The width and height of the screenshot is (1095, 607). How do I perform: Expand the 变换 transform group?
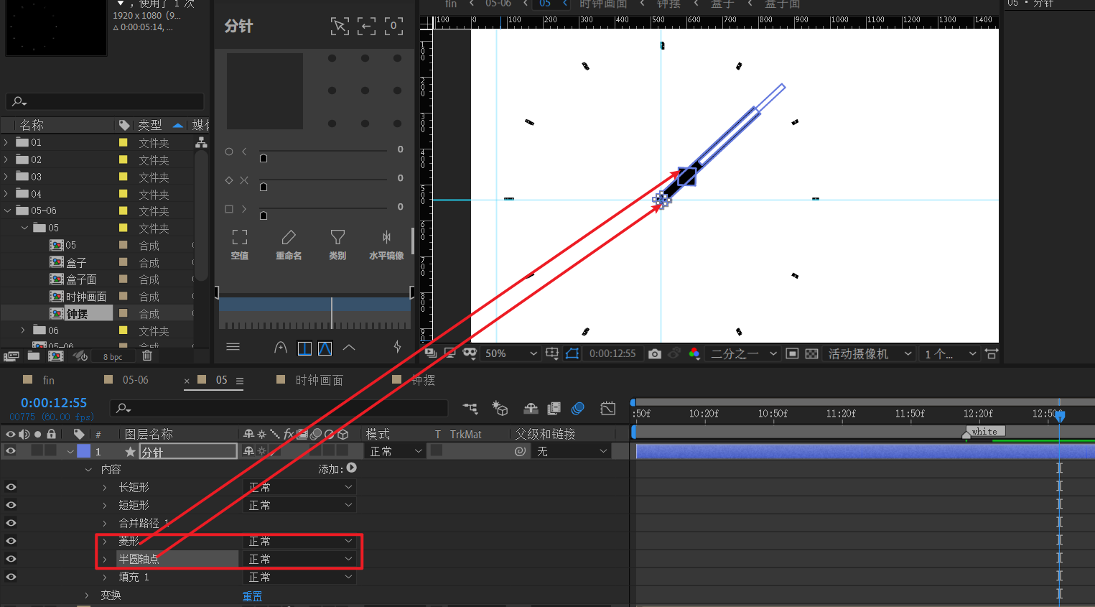87,596
